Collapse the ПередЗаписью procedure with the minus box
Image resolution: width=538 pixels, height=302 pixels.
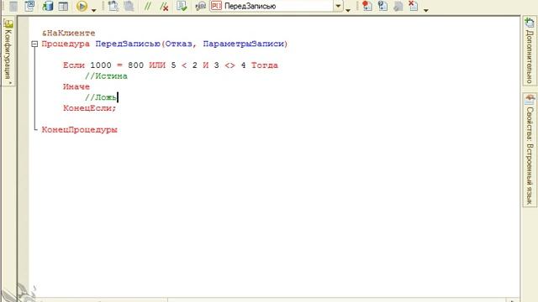click(x=34, y=44)
